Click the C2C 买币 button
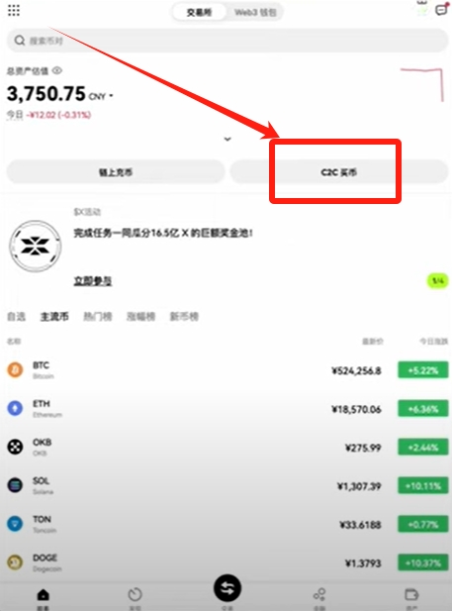452x611 pixels. click(x=339, y=172)
